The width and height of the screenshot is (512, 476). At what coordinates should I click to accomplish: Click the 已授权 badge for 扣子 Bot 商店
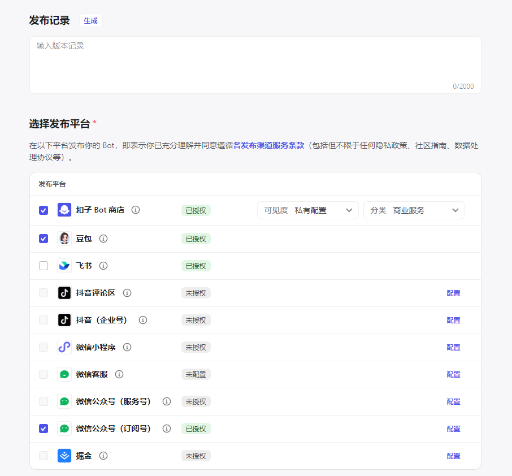point(196,210)
